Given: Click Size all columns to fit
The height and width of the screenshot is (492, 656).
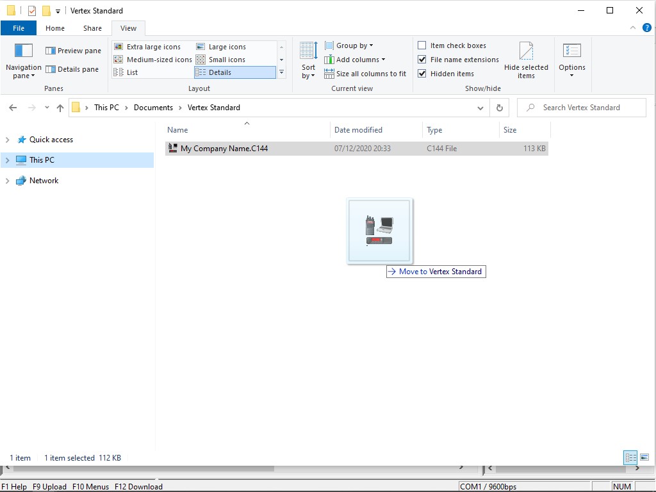Looking at the screenshot, I should pyautogui.click(x=365, y=74).
